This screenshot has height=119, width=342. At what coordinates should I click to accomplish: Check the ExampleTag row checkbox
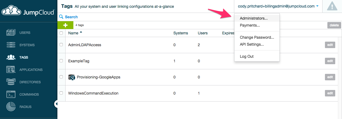61,61
